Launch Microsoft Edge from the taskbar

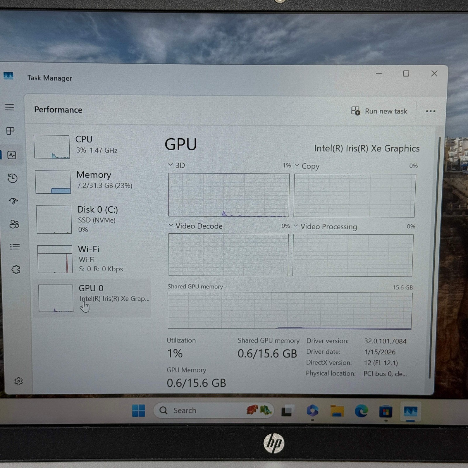361,411
